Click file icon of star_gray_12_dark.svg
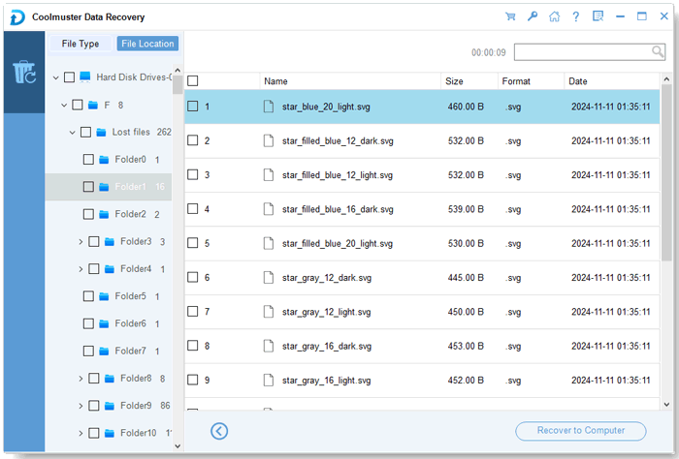 tap(269, 278)
